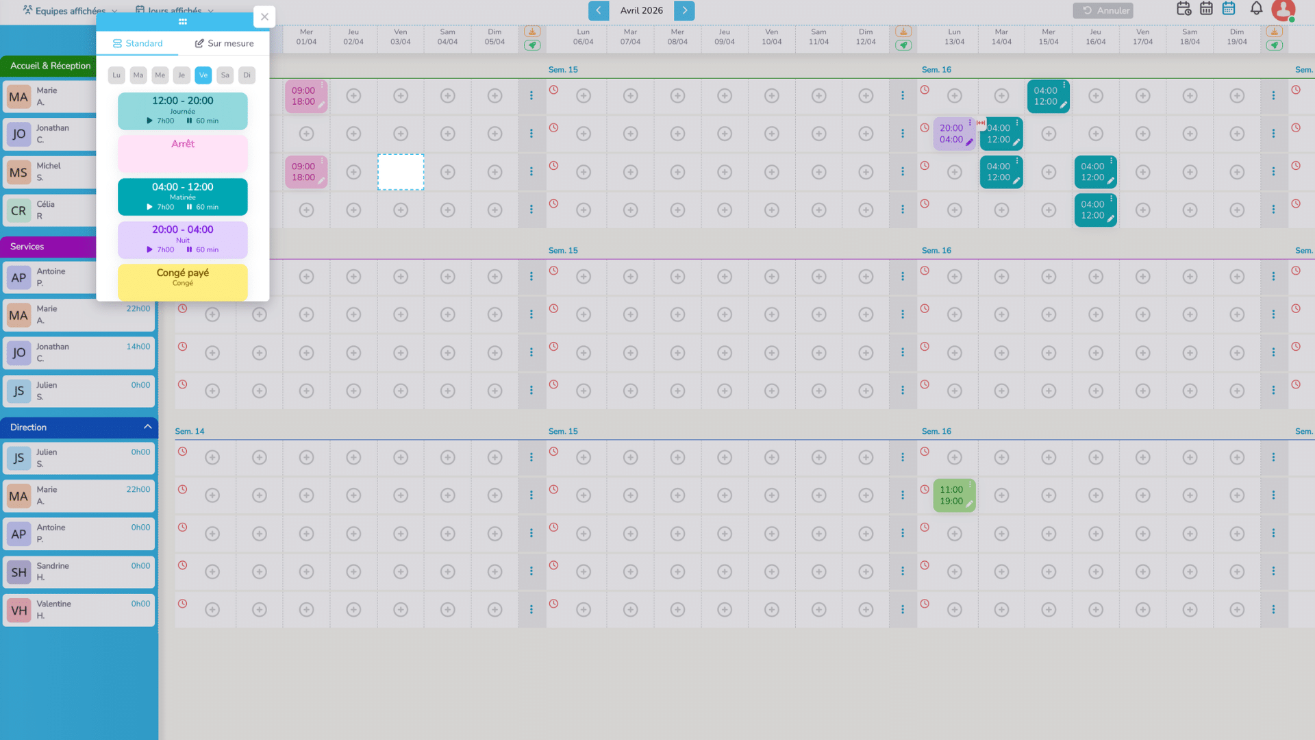Switch to the week calendar view icon

click(1206, 9)
